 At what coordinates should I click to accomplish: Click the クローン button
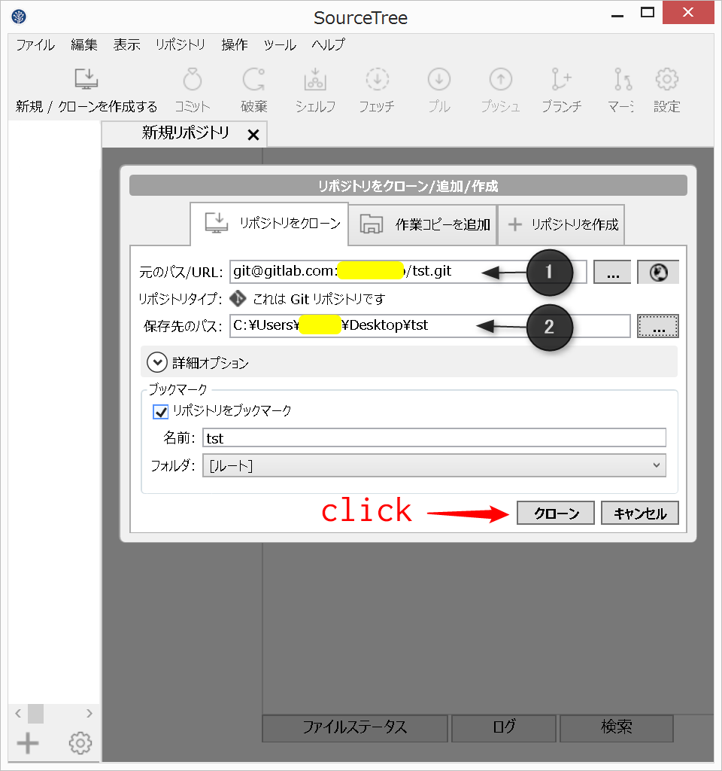556,513
